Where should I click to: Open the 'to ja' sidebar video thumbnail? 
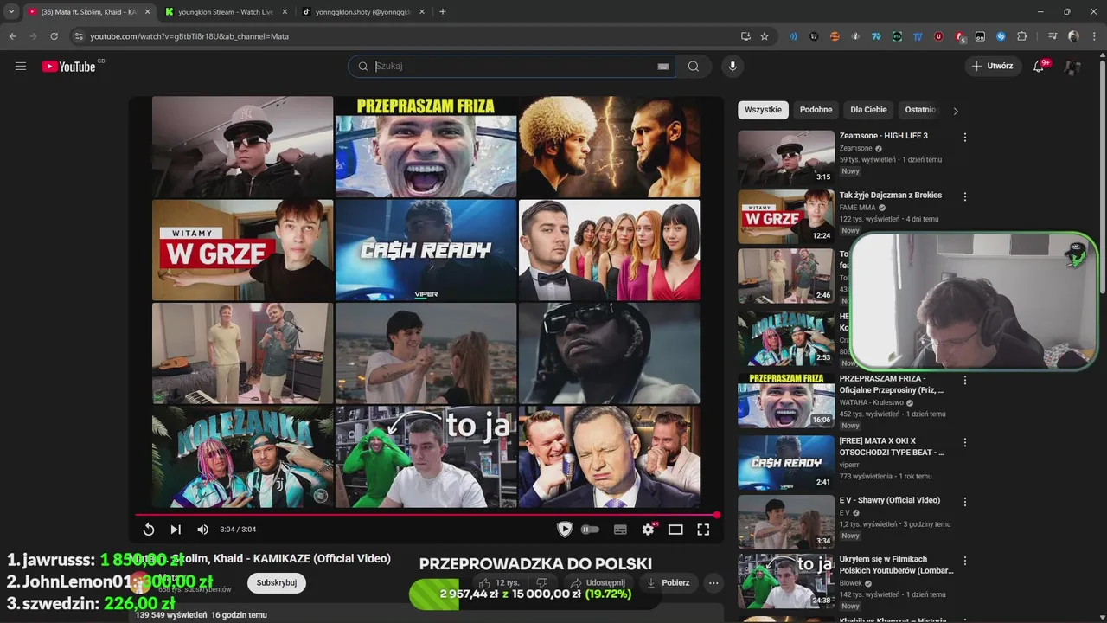pyautogui.click(x=786, y=581)
